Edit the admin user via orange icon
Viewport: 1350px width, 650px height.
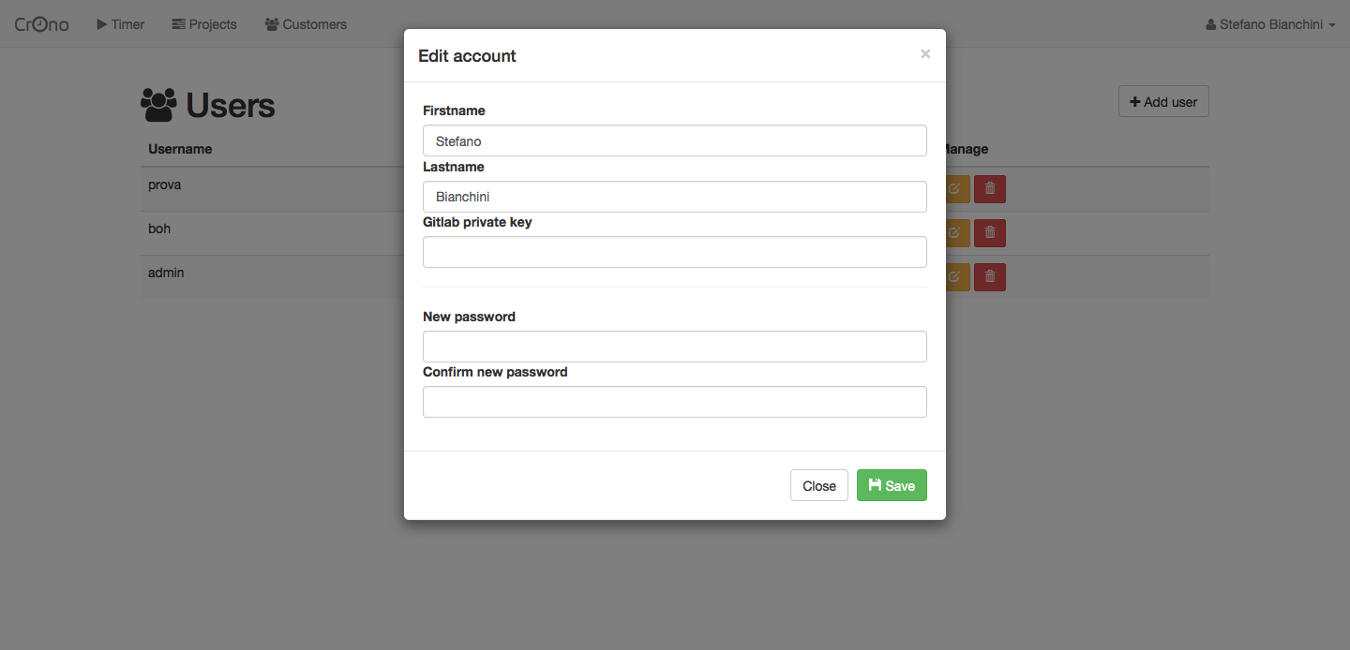tap(957, 276)
